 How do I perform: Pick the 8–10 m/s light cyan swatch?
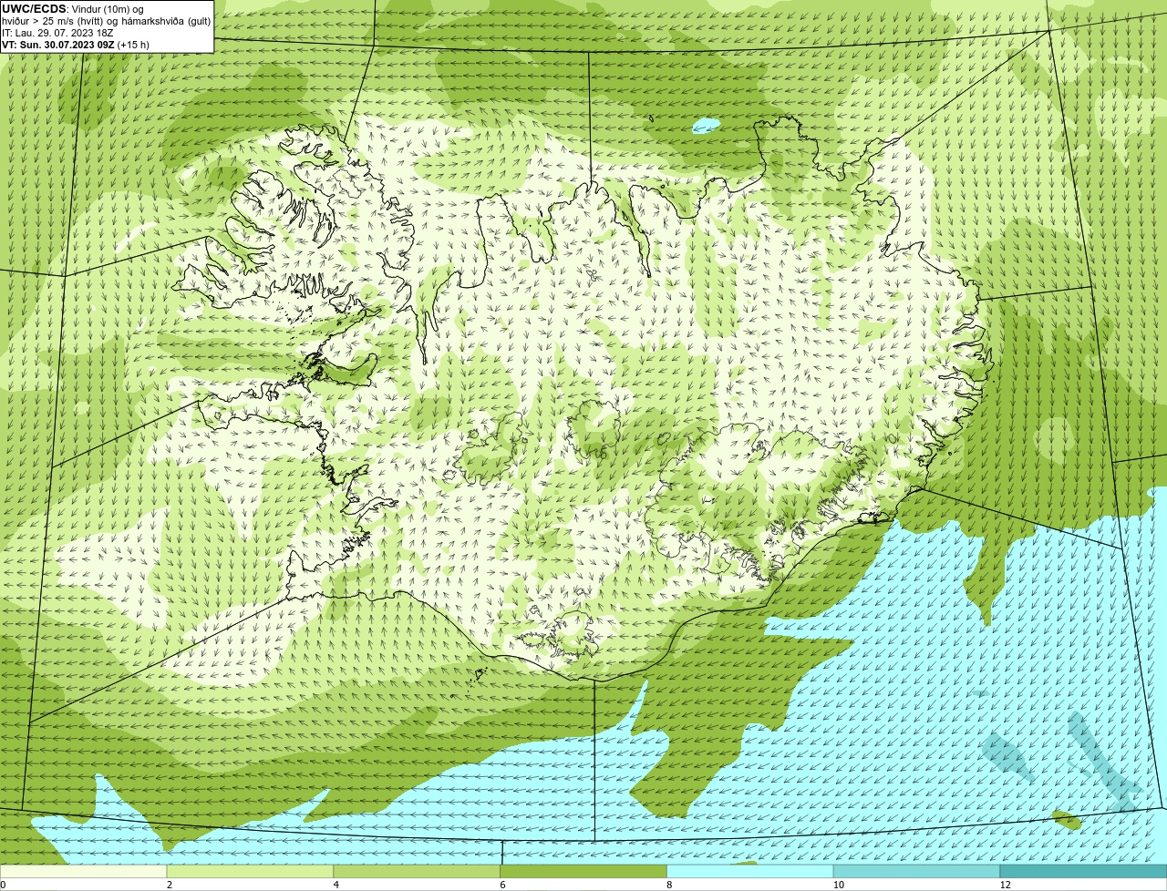(x=750, y=872)
